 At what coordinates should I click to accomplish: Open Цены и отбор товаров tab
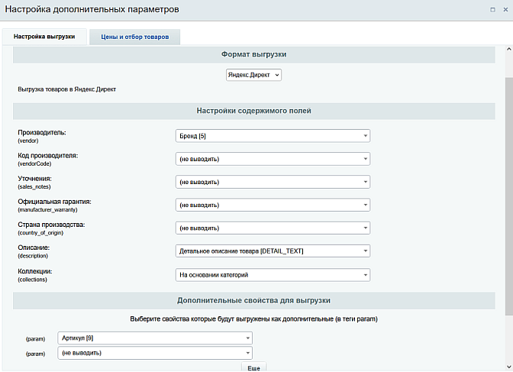[135, 37]
